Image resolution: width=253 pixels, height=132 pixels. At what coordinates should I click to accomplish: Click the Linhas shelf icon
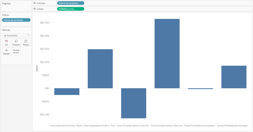click(x=34, y=9)
